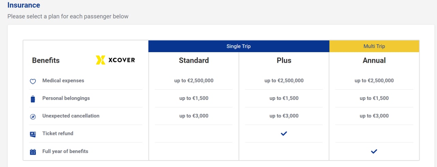Click the airplane icon for Unexpected cancellation
Screen dimensions: 437x167
click(x=33, y=117)
